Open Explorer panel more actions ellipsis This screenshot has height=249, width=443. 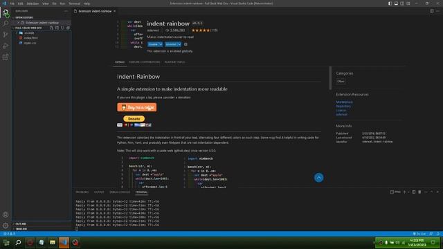coord(66,11)
